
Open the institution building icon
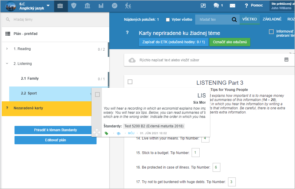click(x=87, y=6)
